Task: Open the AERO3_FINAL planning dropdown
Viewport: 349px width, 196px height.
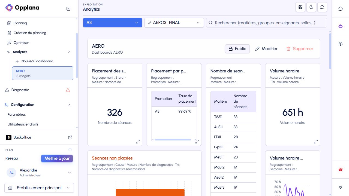Action: 174,23
